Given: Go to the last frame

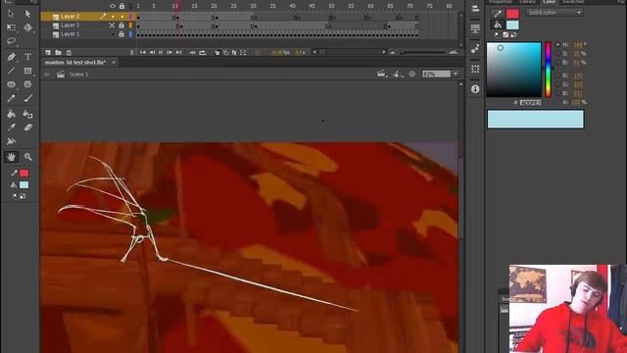Looking at the screenshot, I should [x=178, y=52].
